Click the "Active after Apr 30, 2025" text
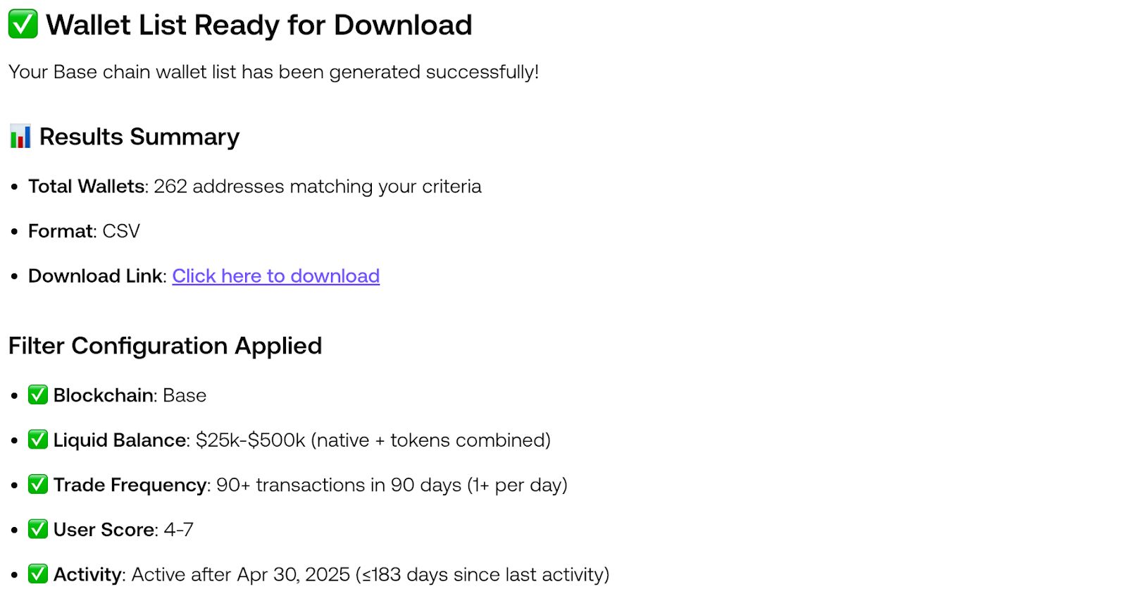Image resolution: width=1127 pixels, height=596 pixels. coord(241,575)
